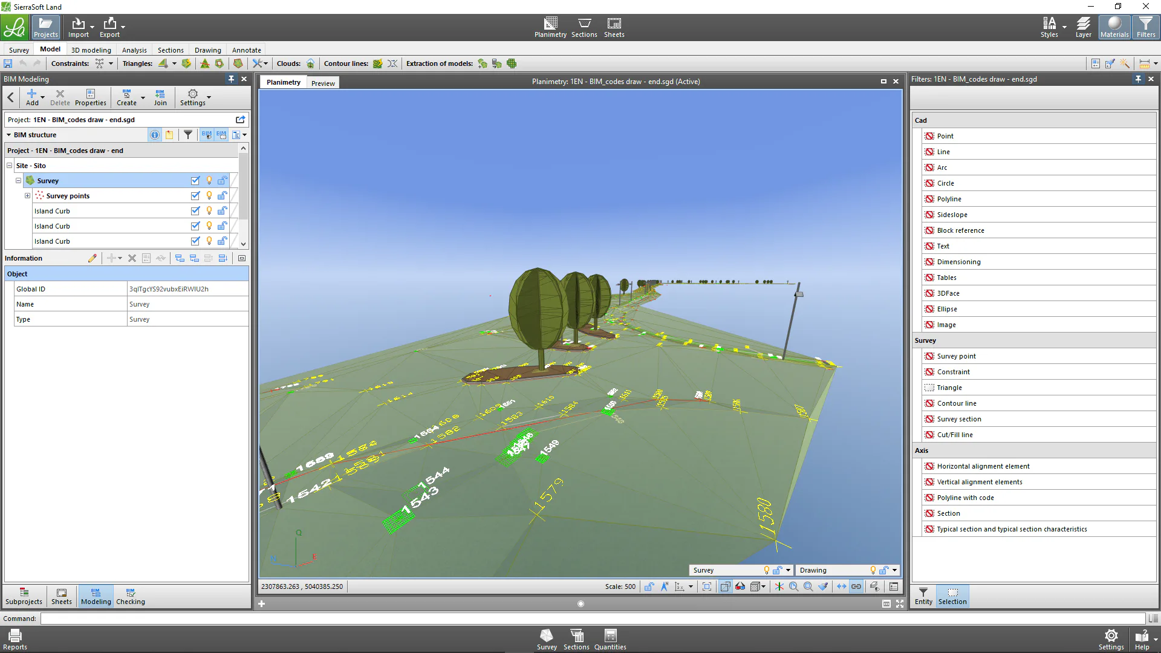Toggle the Survey row light bulb

[209, 180]
